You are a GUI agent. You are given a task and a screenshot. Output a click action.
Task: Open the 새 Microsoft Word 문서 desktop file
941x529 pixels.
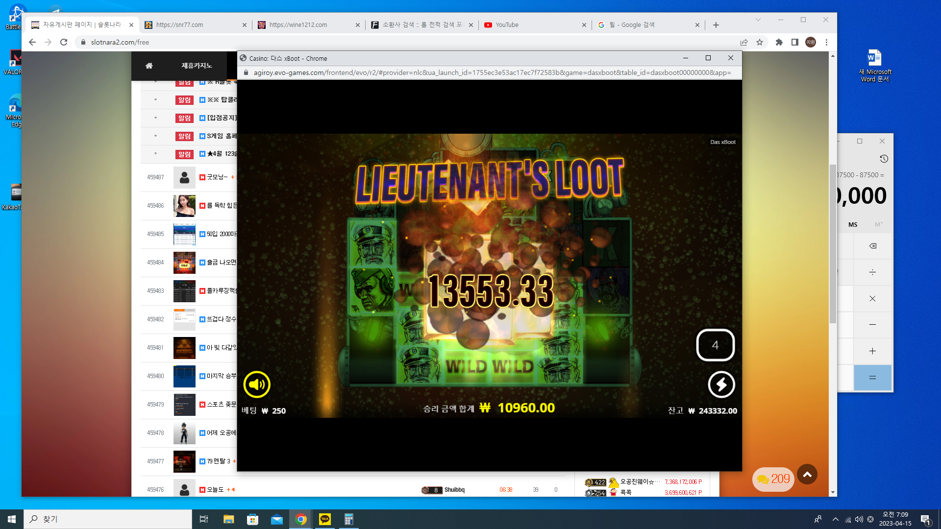(x=875, y=66)
